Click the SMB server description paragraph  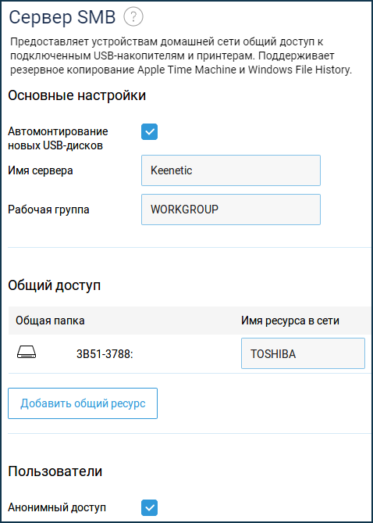pos(181,57)
